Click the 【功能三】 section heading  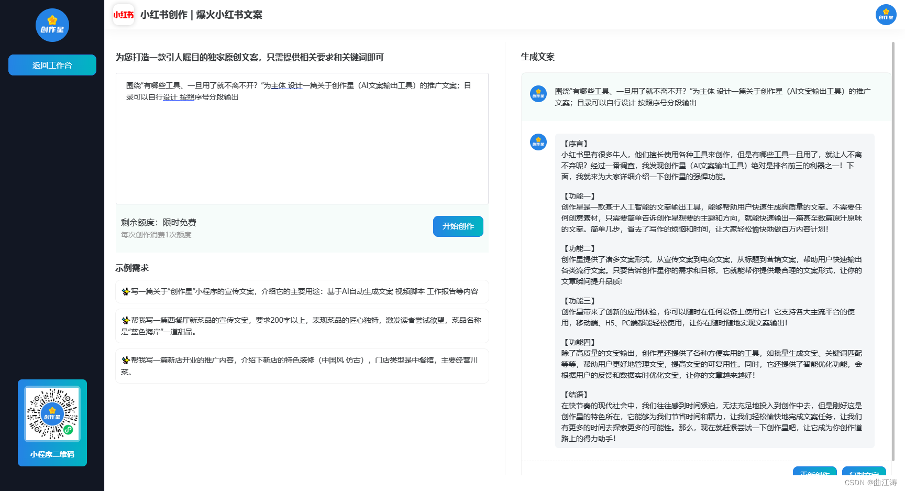pos(579,301)
